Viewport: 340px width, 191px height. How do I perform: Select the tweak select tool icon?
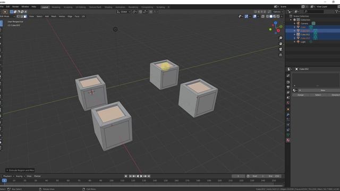[x=5, y=12]
